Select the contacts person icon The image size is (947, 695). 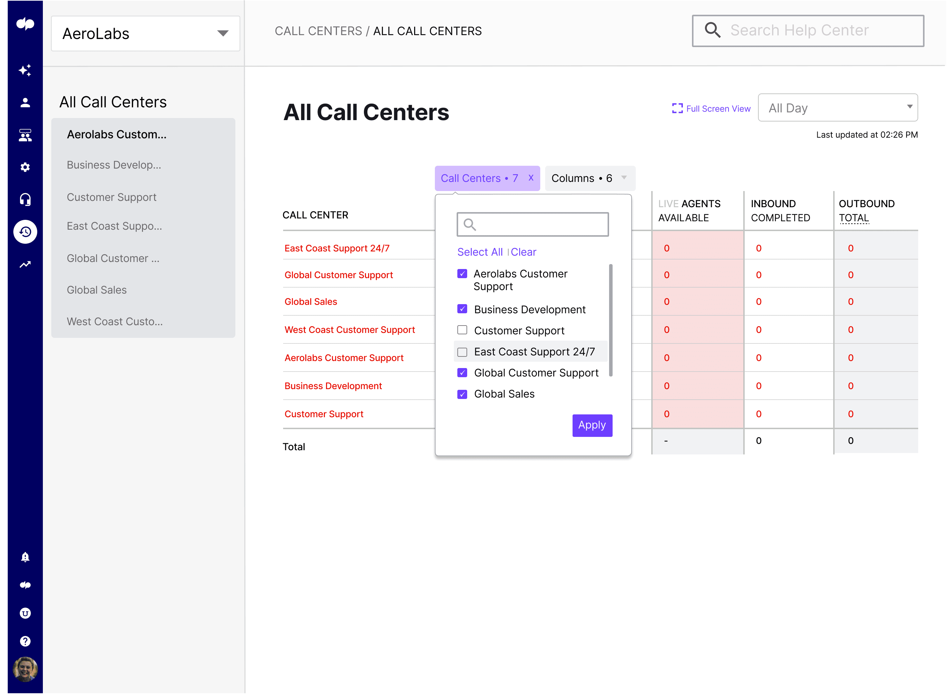[x=25, y=102]
